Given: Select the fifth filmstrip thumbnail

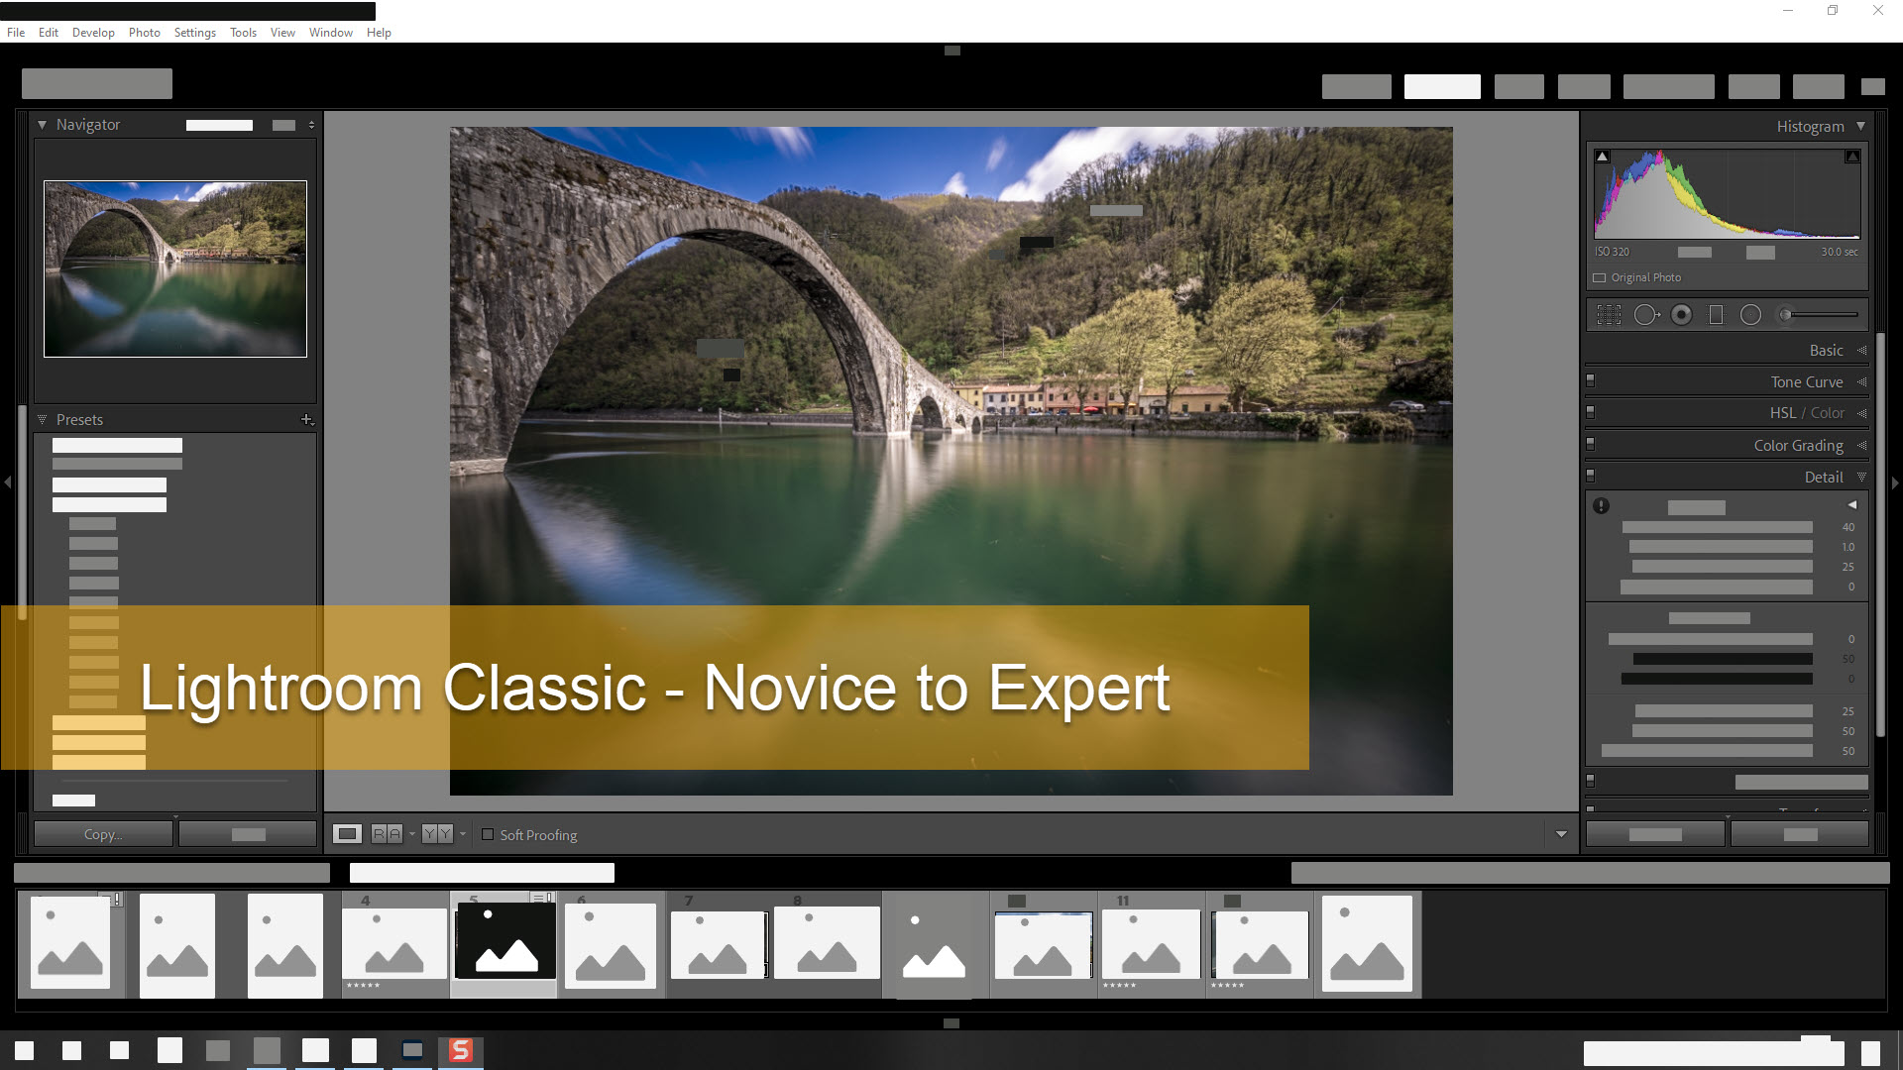Looking at the screenshot, I should [x=502, y=942].
